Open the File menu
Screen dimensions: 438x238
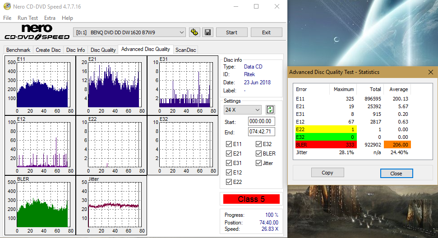(x=7, y=18)
